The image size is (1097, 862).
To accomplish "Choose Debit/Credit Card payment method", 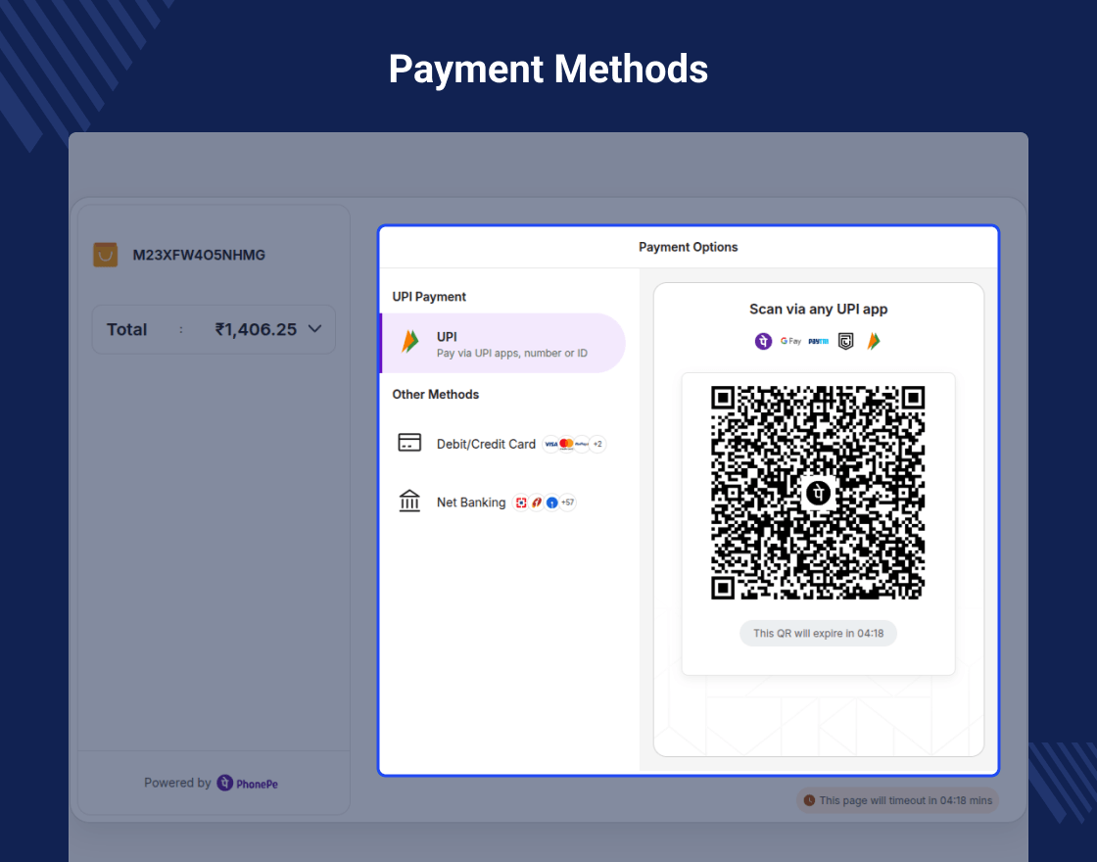I will click(x=502, y=444).
